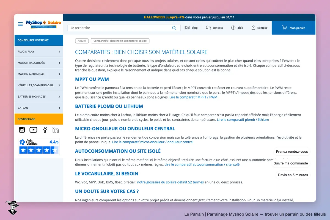
Task: Click the Accueil breadcrumb
Action: point(82,41)
